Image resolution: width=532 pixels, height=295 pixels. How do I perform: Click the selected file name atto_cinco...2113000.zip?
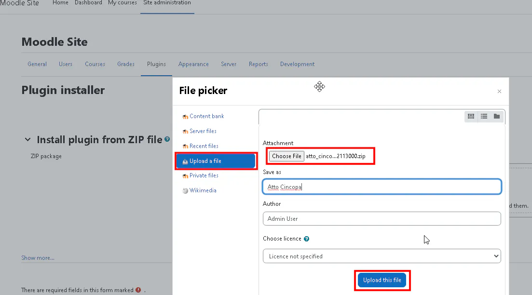pyautogui.click(x=336, y=156)
